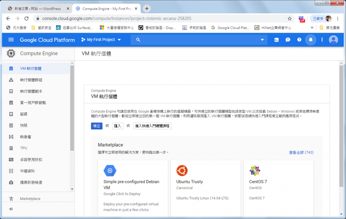Click sidebar scrollbar up arrow
Image resolution: width=346 pixels, height=219 pixels.
[x=72, y=63]
